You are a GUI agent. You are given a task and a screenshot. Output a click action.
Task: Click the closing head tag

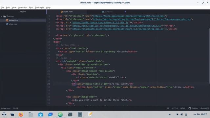57,39
